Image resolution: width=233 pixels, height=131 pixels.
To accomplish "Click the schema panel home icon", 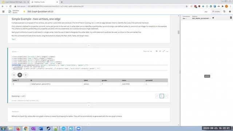I will 213,18.
